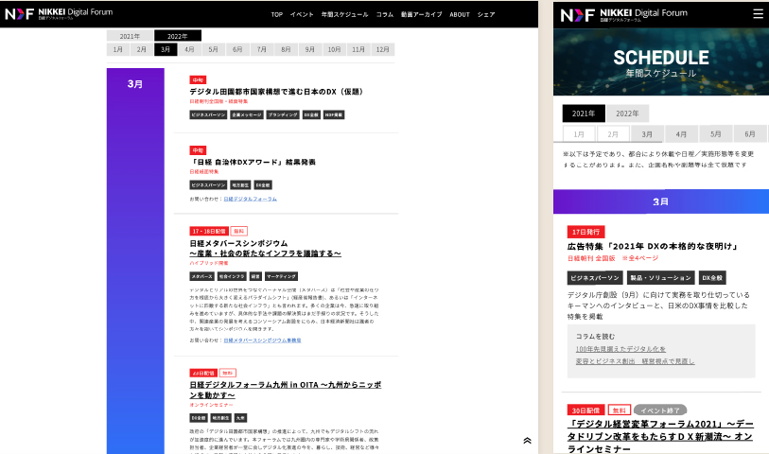The height and width of the screenshot is (454, 769).
Task: Click title デジタル田園都市国家構想で進む日本のDX
Action: pos(277,92)
